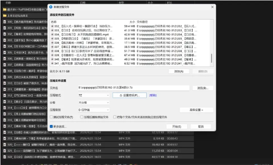
Task: Click file 336 icon in the dialog list
Action: point(52,43)
